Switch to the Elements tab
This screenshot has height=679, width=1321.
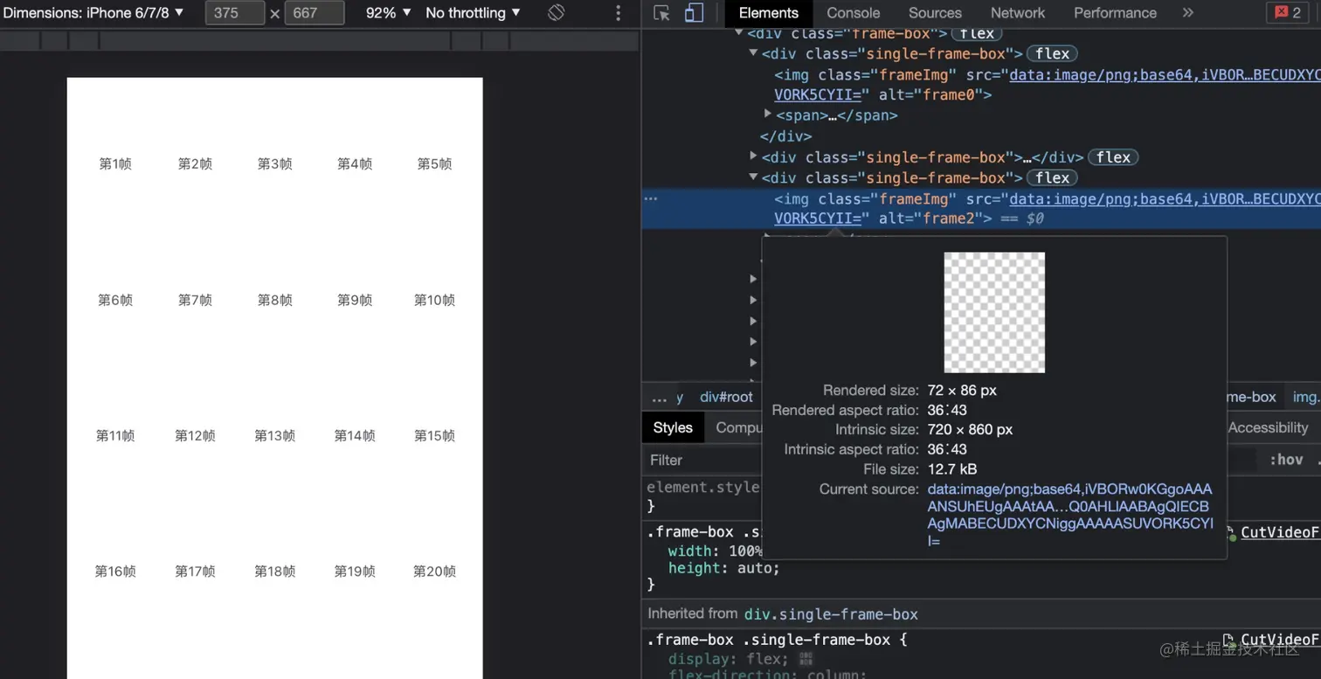click(x=769, y=13)
